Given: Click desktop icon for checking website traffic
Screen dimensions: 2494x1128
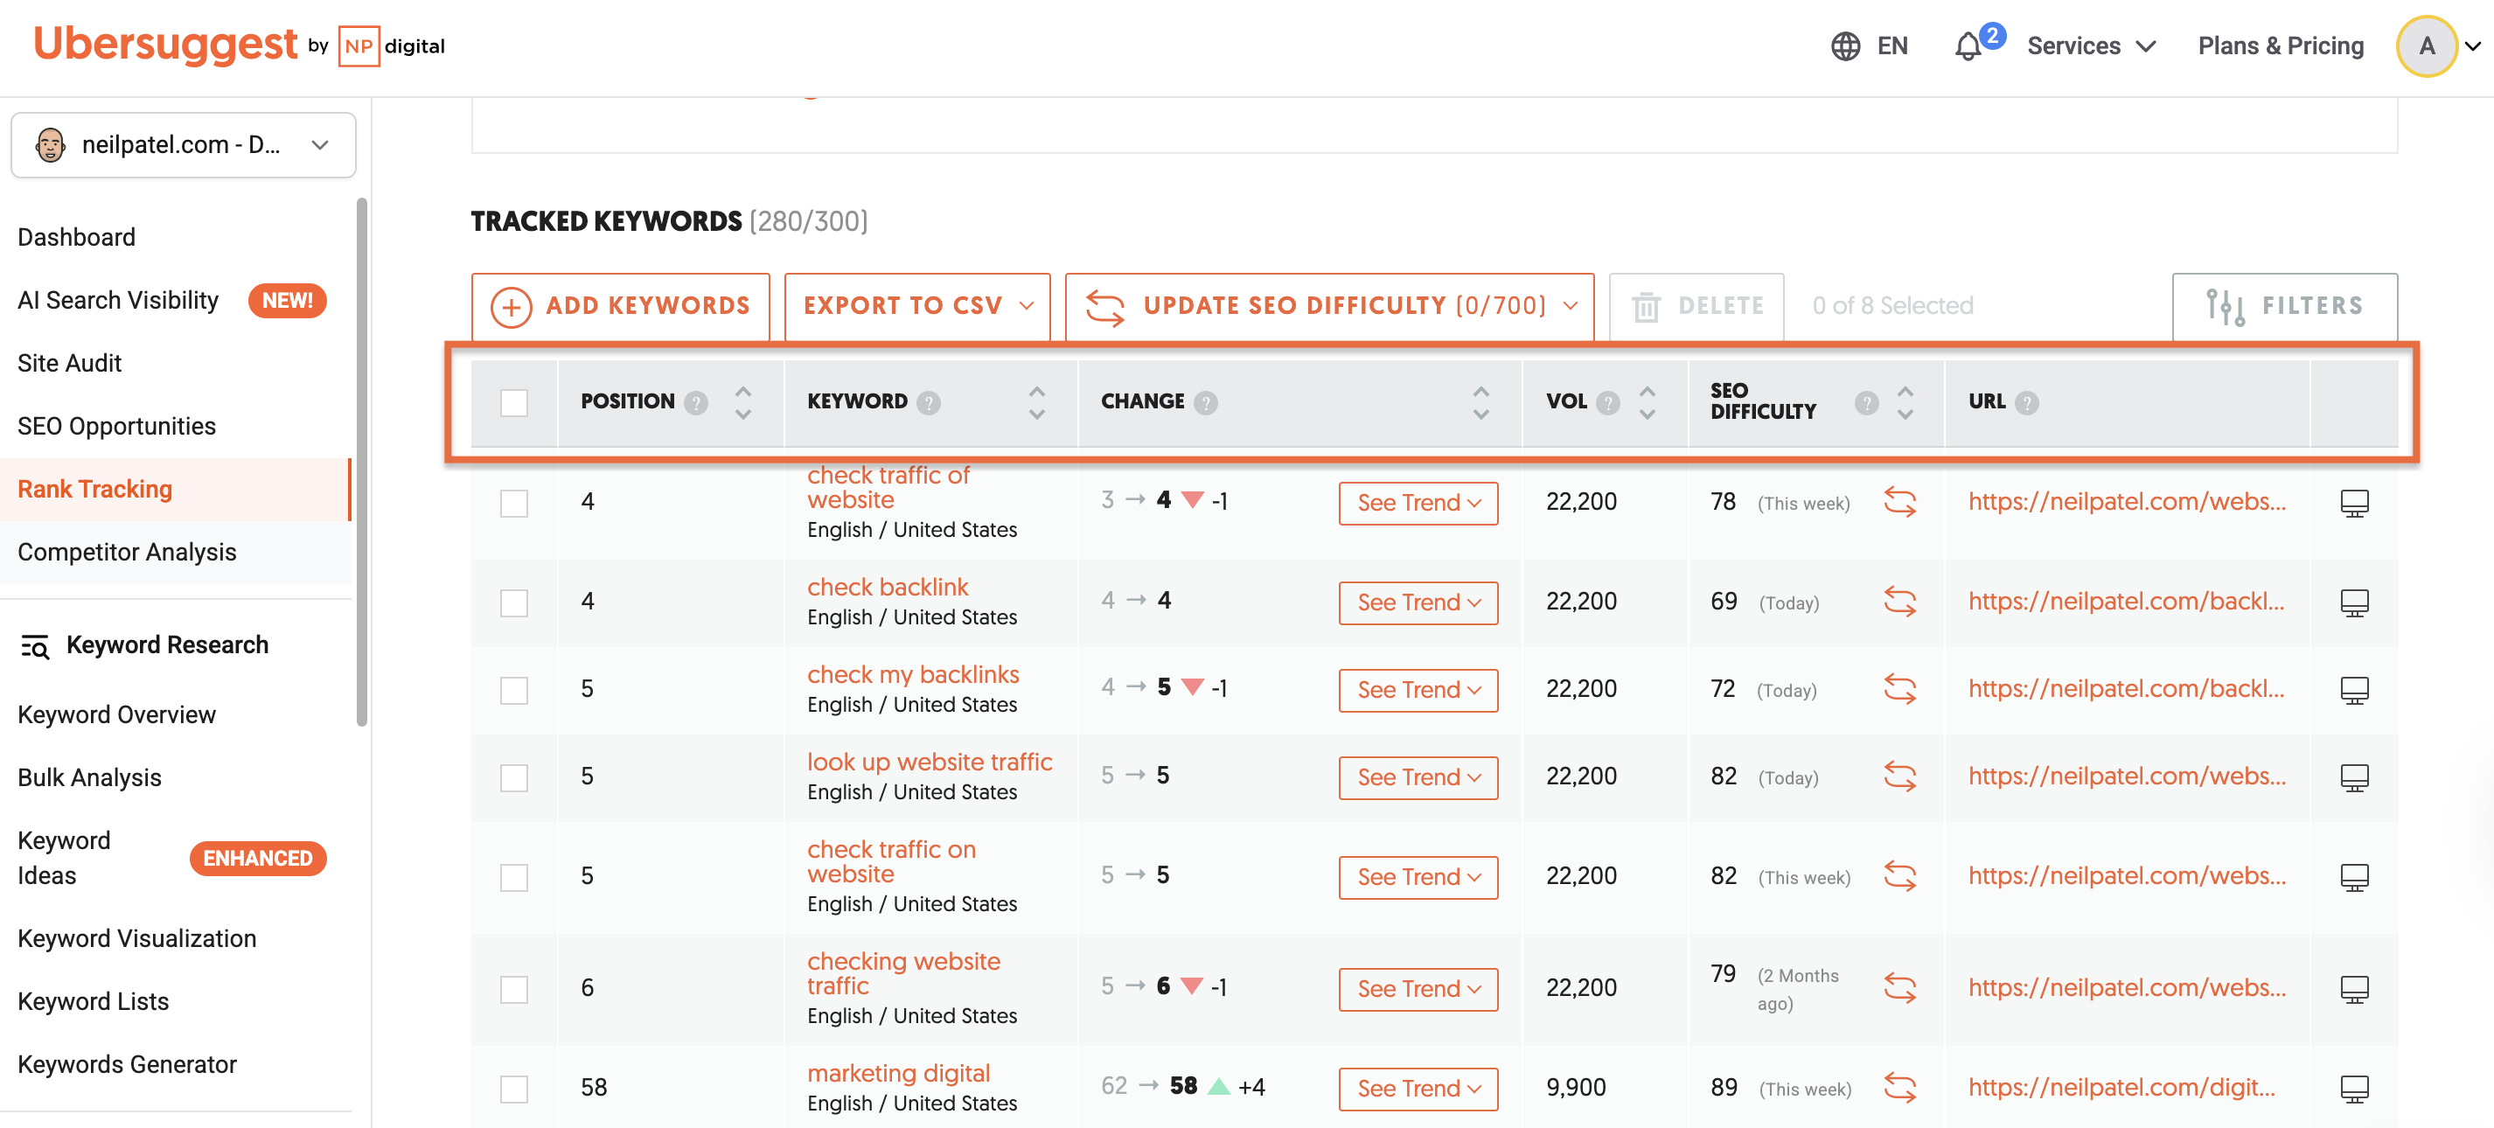Looking at the screenshot, I should [2353, 989].
